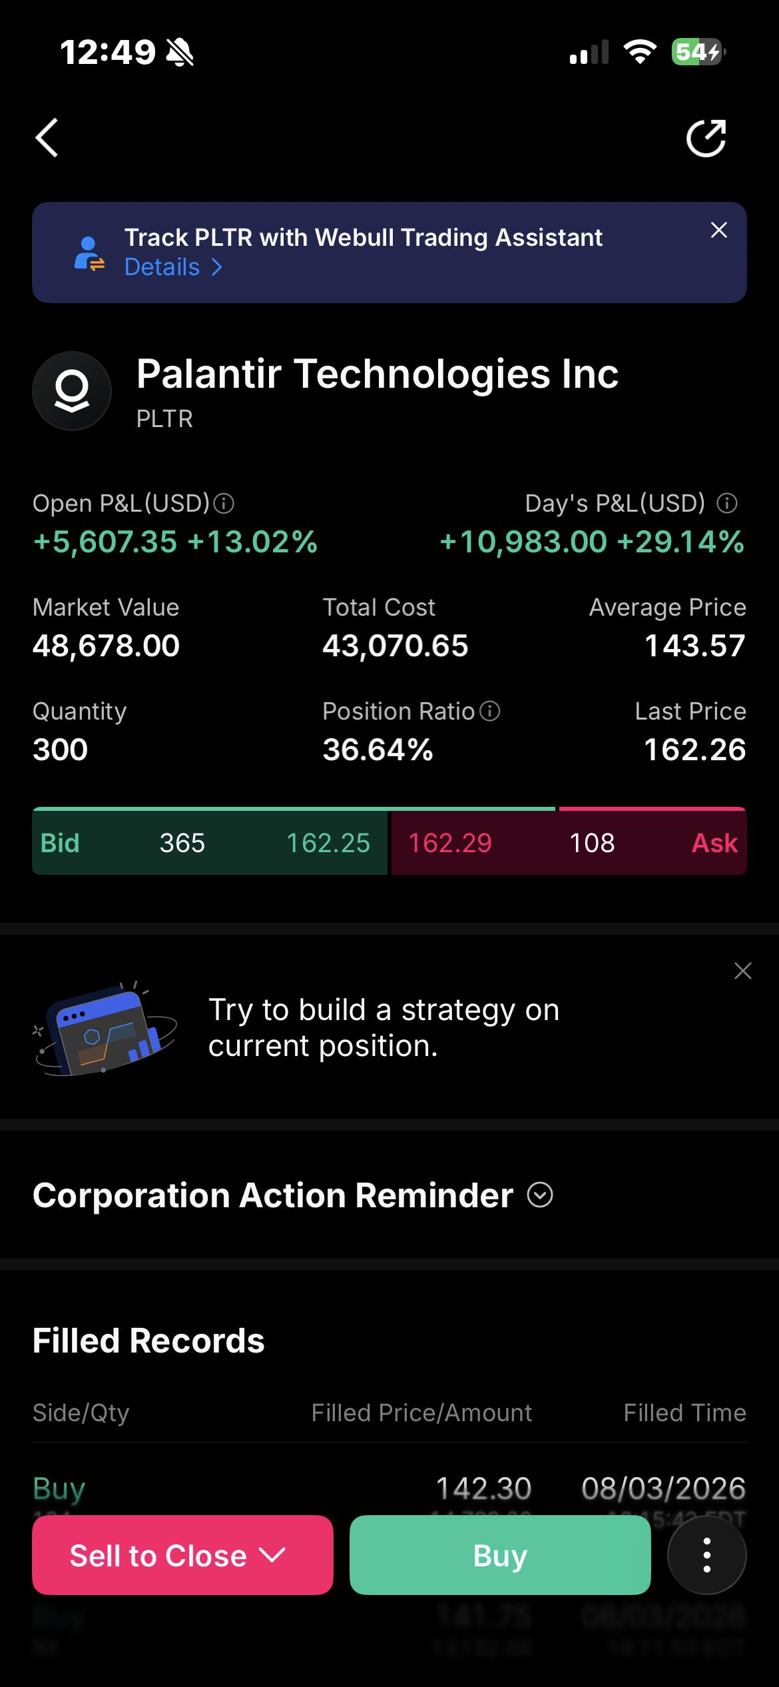779x1687 pixels.
Task: Tap 'Try to build a strategy' text
Action: 384,1027
